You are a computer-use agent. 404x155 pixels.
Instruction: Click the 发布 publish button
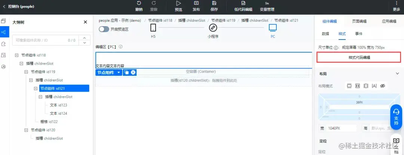[x=196, y=6]
